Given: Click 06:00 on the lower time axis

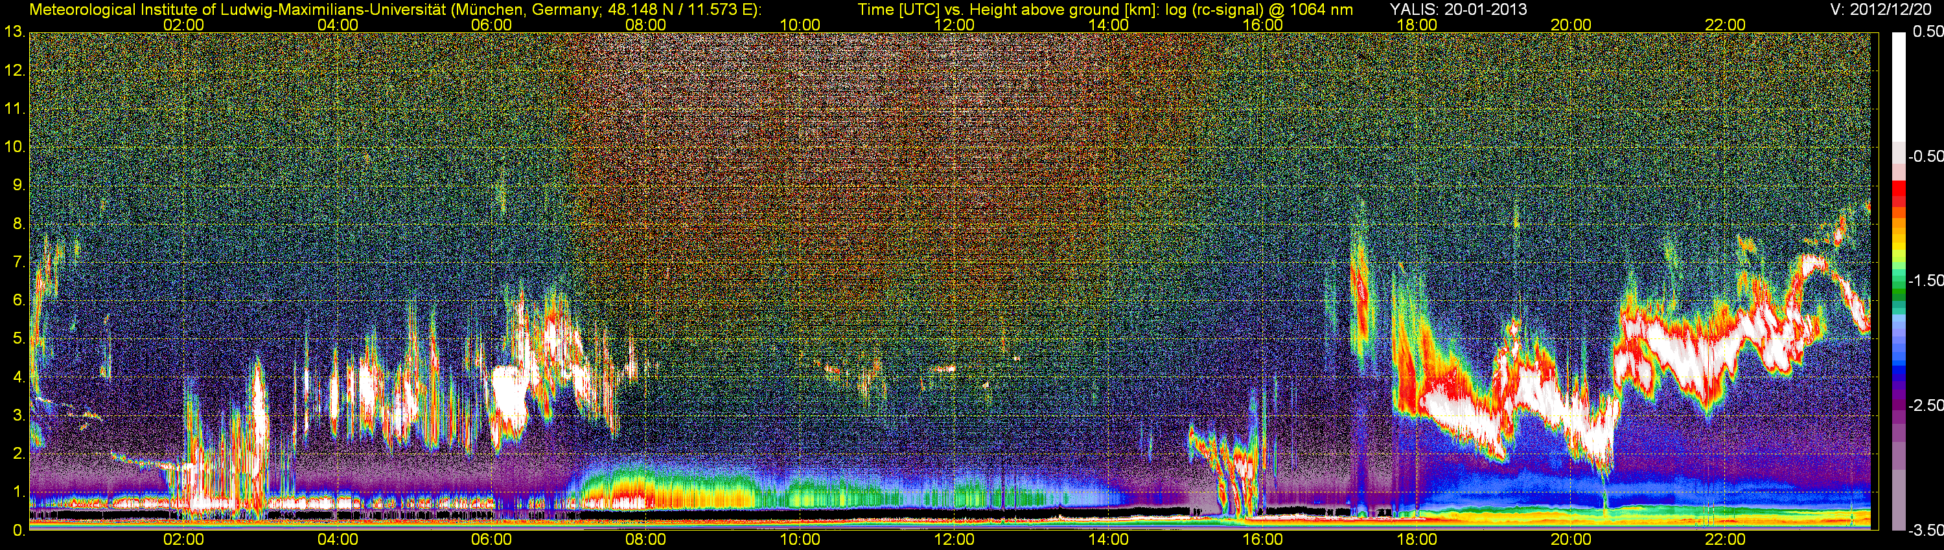Looking at the screenshot, I should [x=491, y=540].
